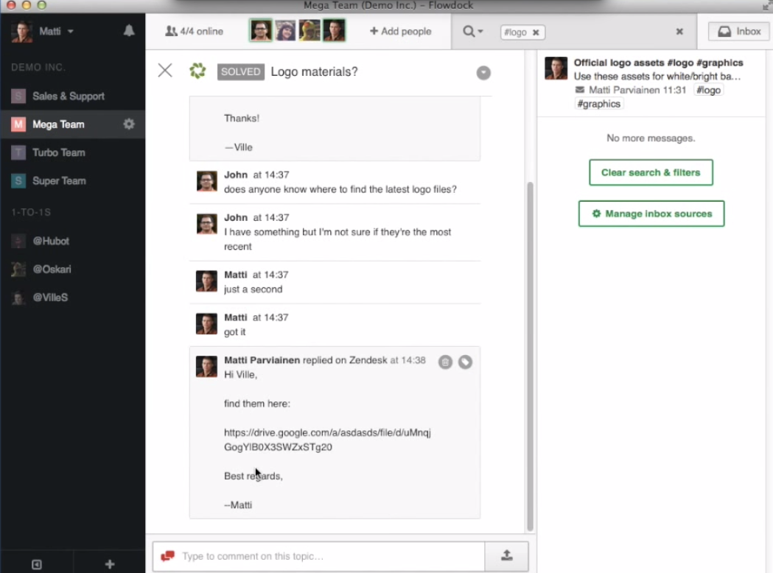The image size is (773, 573).
Task: Open the Inbox button
Action: tap(739, 32)
